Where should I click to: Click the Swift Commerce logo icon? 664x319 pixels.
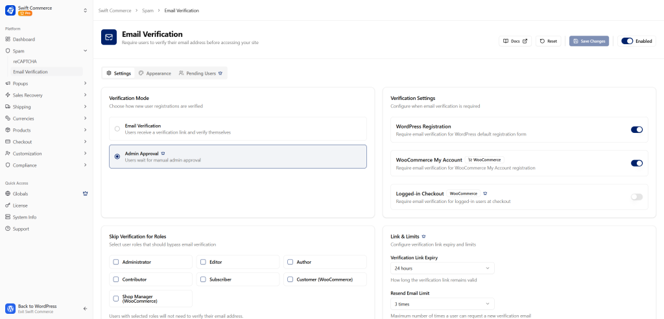[10, 10]
